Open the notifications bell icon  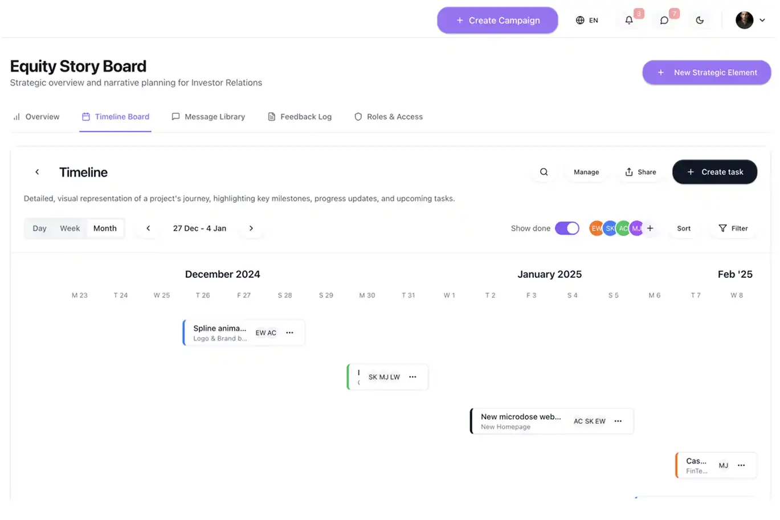629,21
